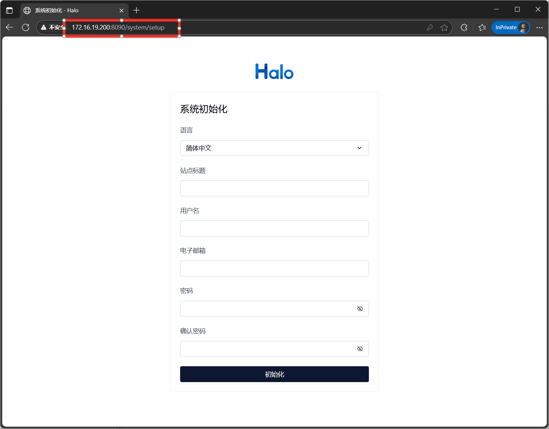549x429 pixels.
Task: Minimize the browser window
Action: tap(497, 9)
